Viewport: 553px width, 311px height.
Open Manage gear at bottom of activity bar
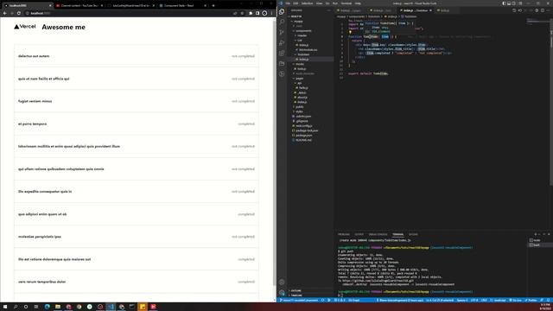282,292
